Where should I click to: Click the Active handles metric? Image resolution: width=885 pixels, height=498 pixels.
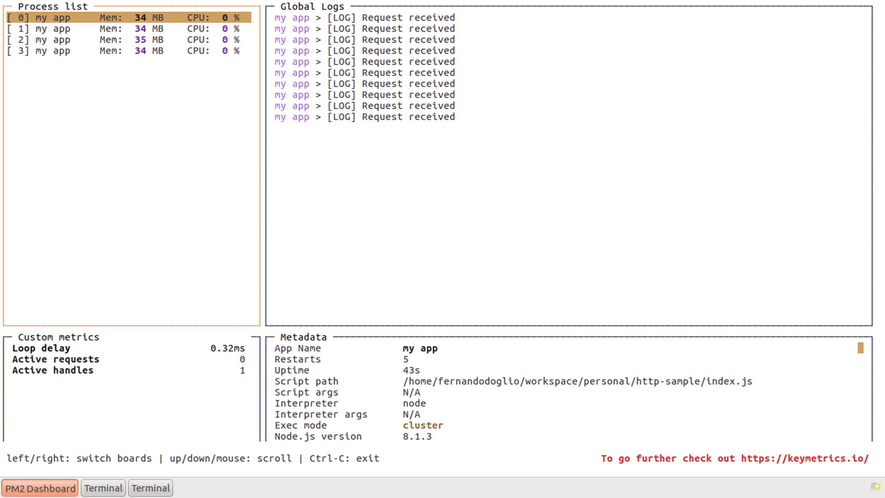click(x=128, y=370)
